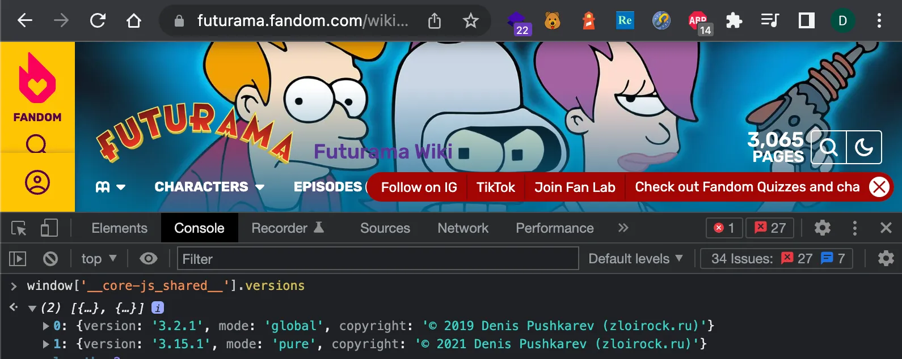Select the futurama.fandom.com address bar
Viewport: 902px width, 359px height.
tap(303, 21)
